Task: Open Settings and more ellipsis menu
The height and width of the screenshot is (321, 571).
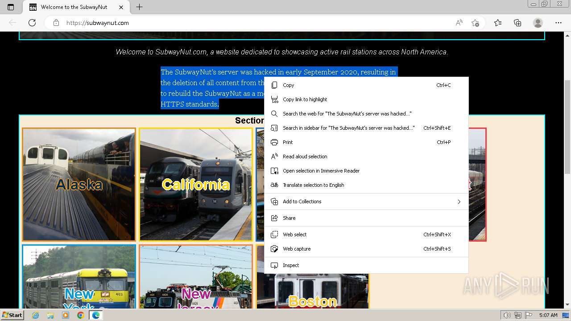Action: (559, 23)
